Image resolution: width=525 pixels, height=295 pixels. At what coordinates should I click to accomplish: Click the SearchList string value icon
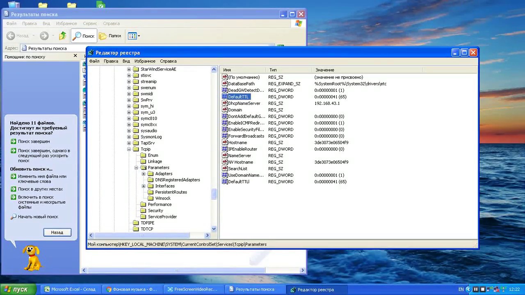click(x=225, y=169)
